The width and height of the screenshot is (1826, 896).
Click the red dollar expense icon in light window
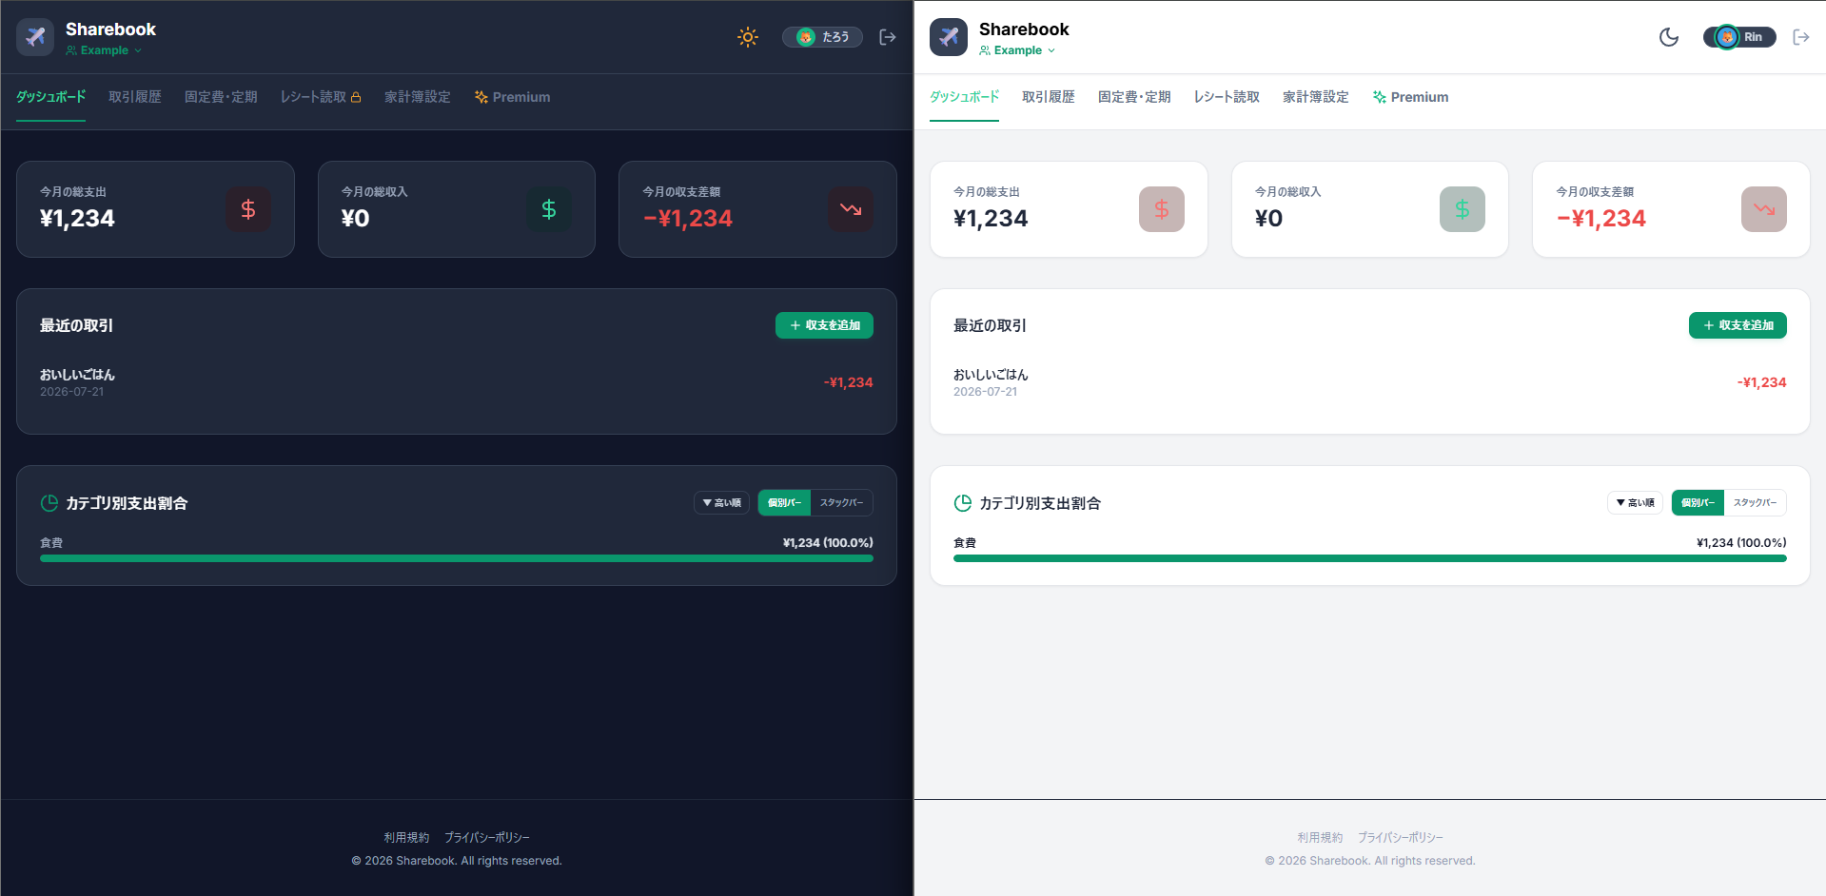coord(1162,209)
